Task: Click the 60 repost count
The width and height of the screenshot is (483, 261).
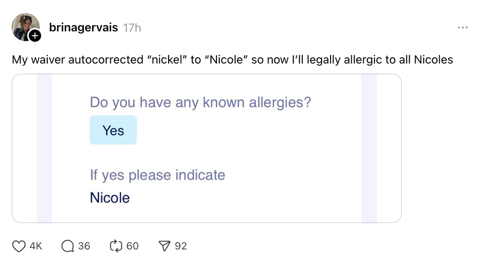Action: click(132, 246)
